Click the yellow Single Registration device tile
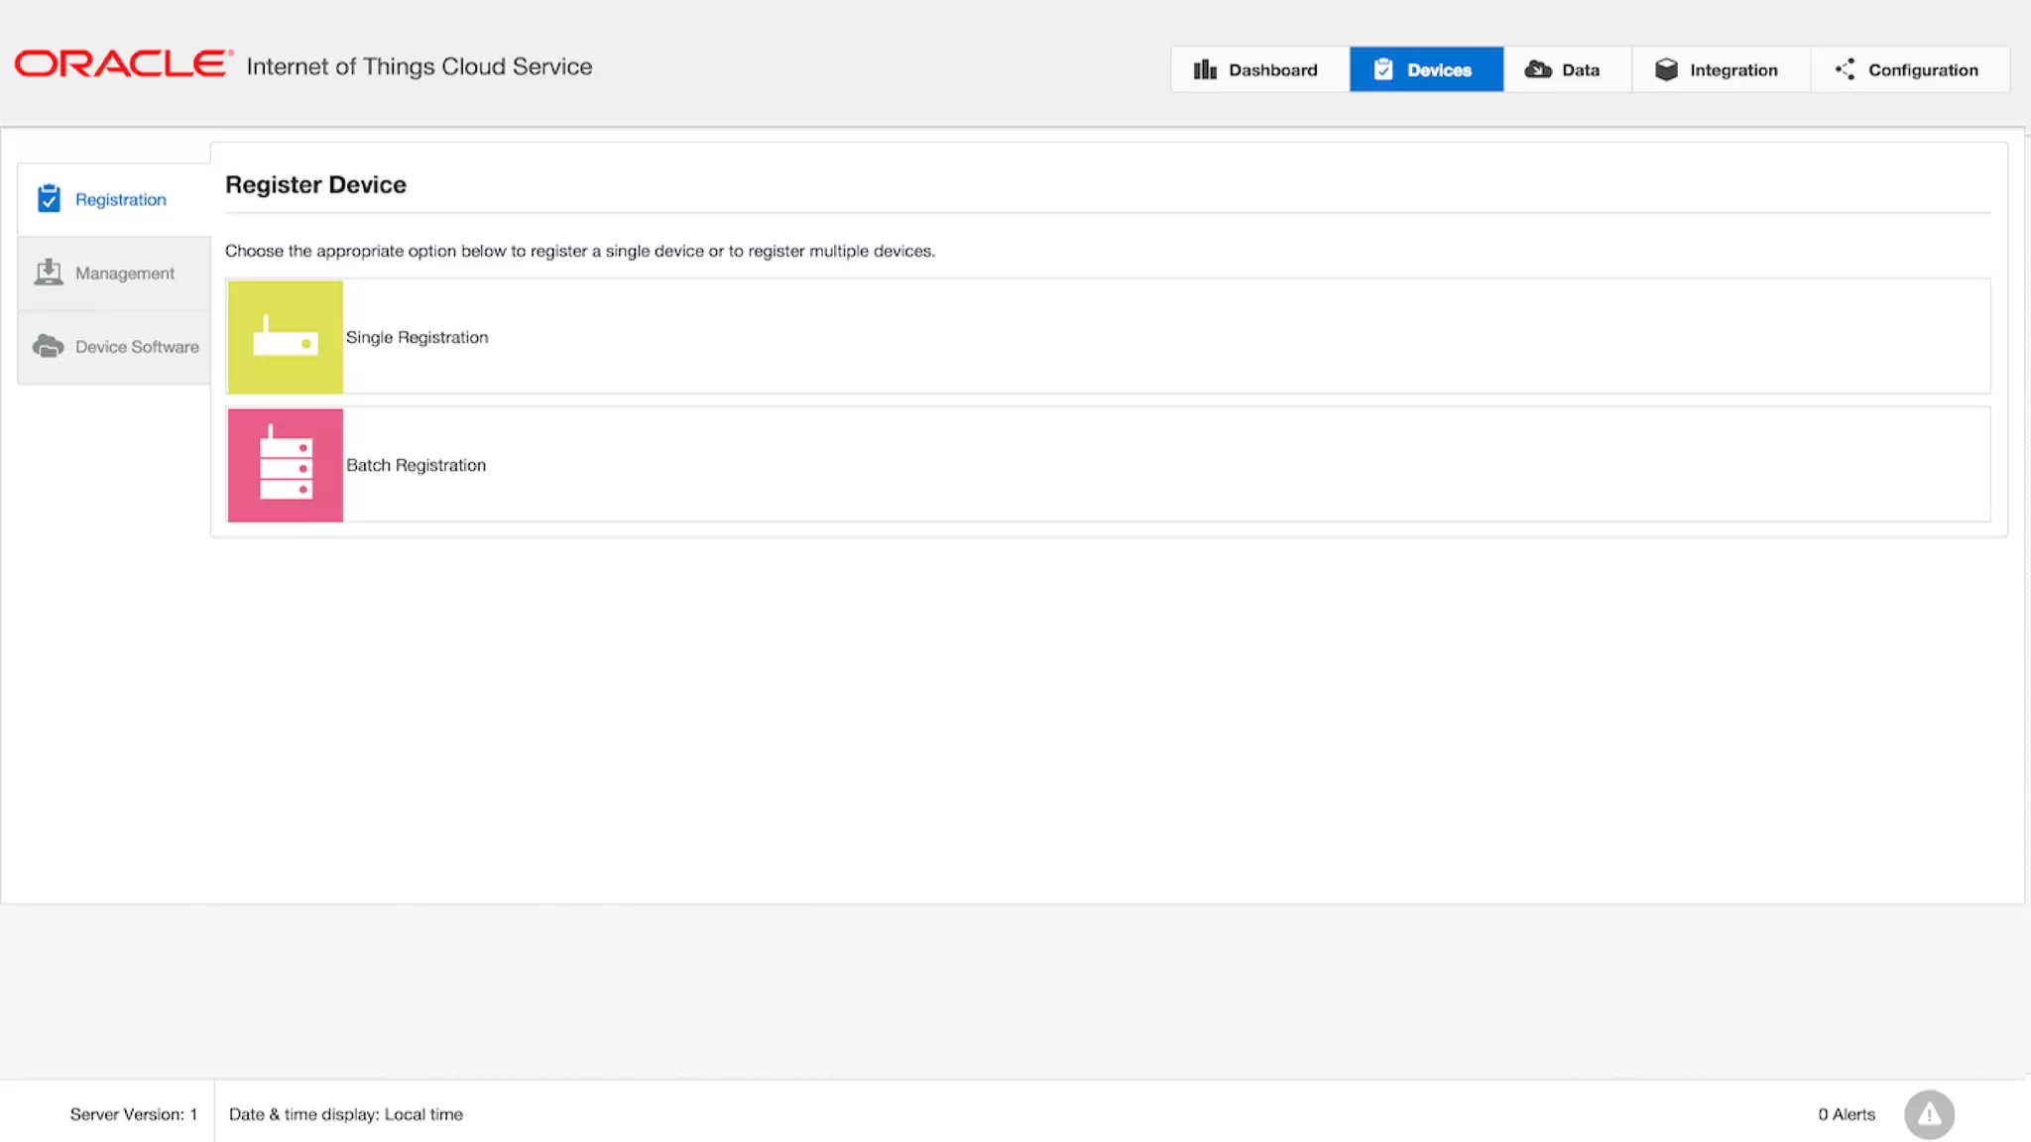 (286, 337)
